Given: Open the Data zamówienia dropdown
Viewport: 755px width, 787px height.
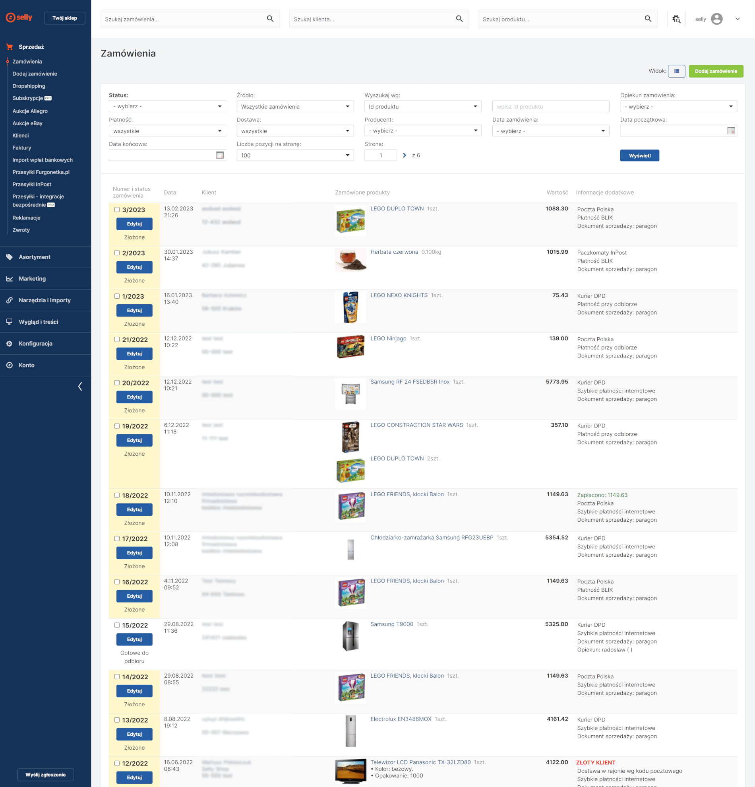Looking at the screenshot, I should click(x=551, y=131).
